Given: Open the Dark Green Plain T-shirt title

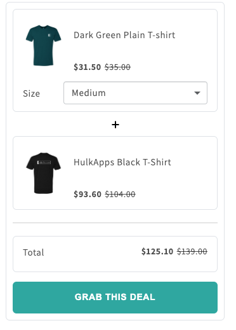Looking at the screenshot, I should point(124,35).
